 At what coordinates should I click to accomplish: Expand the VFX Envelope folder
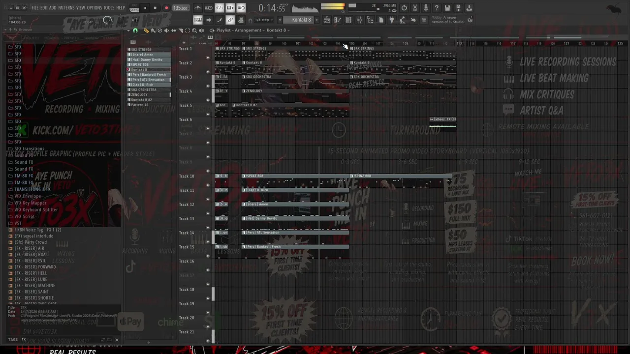click(28, 196)
